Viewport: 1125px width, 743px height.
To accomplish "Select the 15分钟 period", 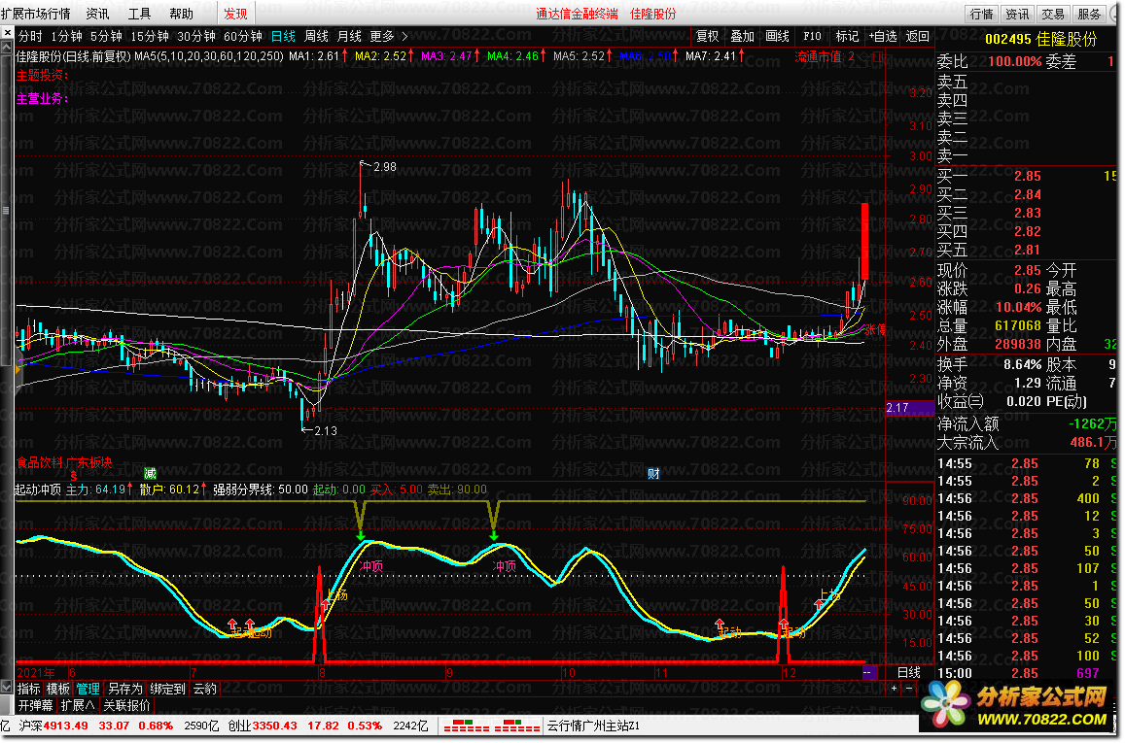I will pyautogui.click(x=149, y=36).
